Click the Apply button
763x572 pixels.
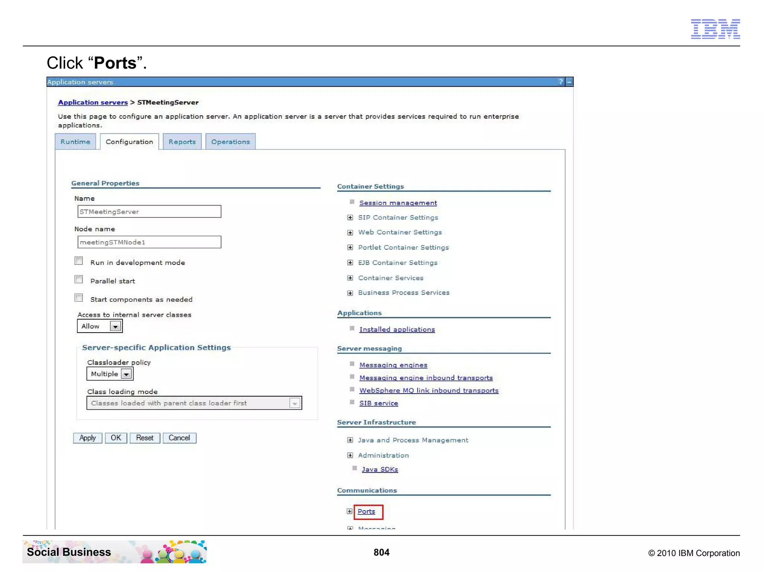88,438
